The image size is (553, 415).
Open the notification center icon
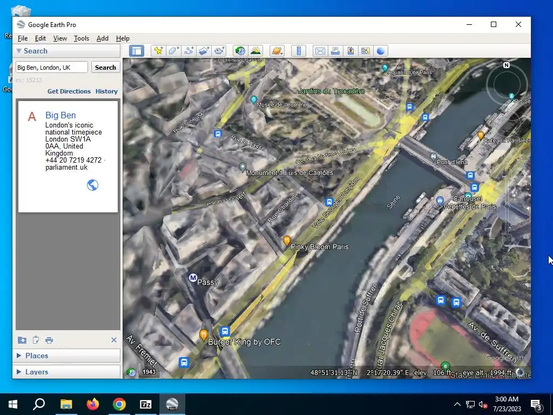536,404
